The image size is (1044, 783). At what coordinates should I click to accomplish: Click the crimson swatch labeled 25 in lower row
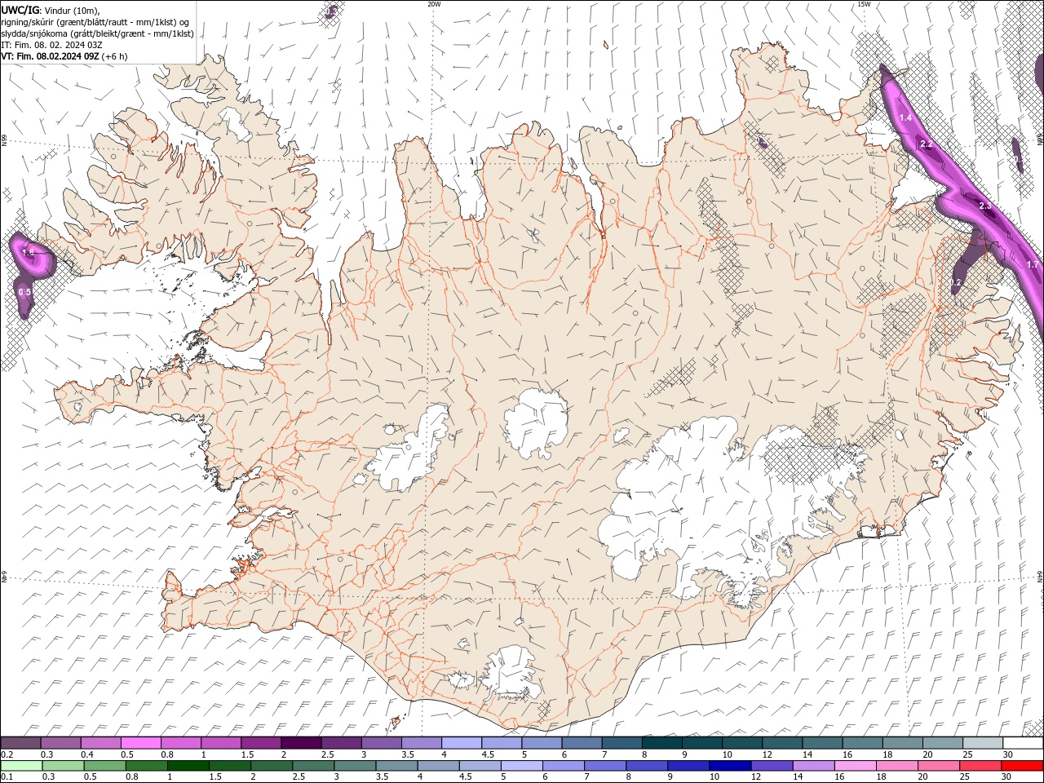(x=980, y=766)
